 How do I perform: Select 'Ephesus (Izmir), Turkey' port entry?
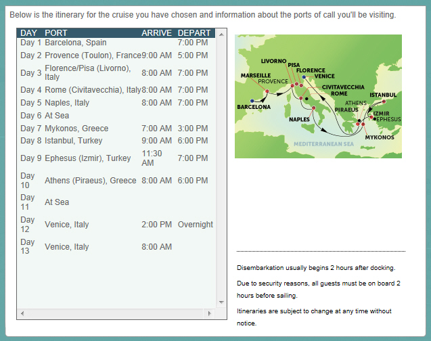(88, 158)
